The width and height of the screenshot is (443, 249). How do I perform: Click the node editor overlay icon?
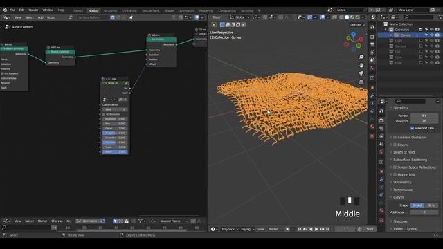pos(197,17)
